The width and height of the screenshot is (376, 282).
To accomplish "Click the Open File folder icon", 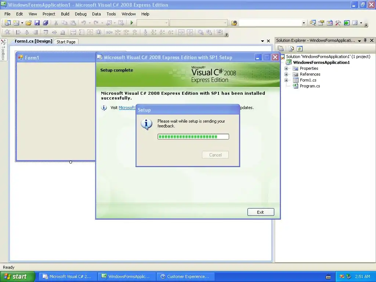I will (x=29, y=23).
